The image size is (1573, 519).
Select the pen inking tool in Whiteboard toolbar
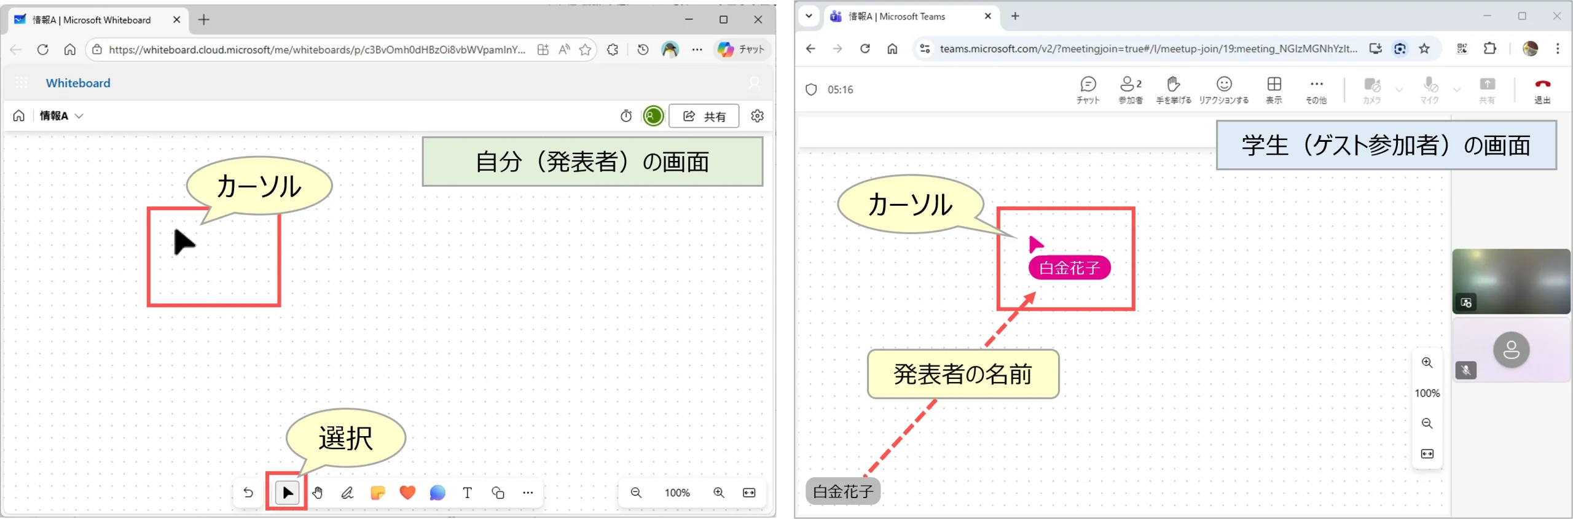(347, 493)
